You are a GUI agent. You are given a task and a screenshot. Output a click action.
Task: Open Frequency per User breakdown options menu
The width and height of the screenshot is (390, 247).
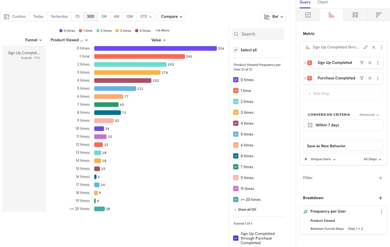coord(381,212)
